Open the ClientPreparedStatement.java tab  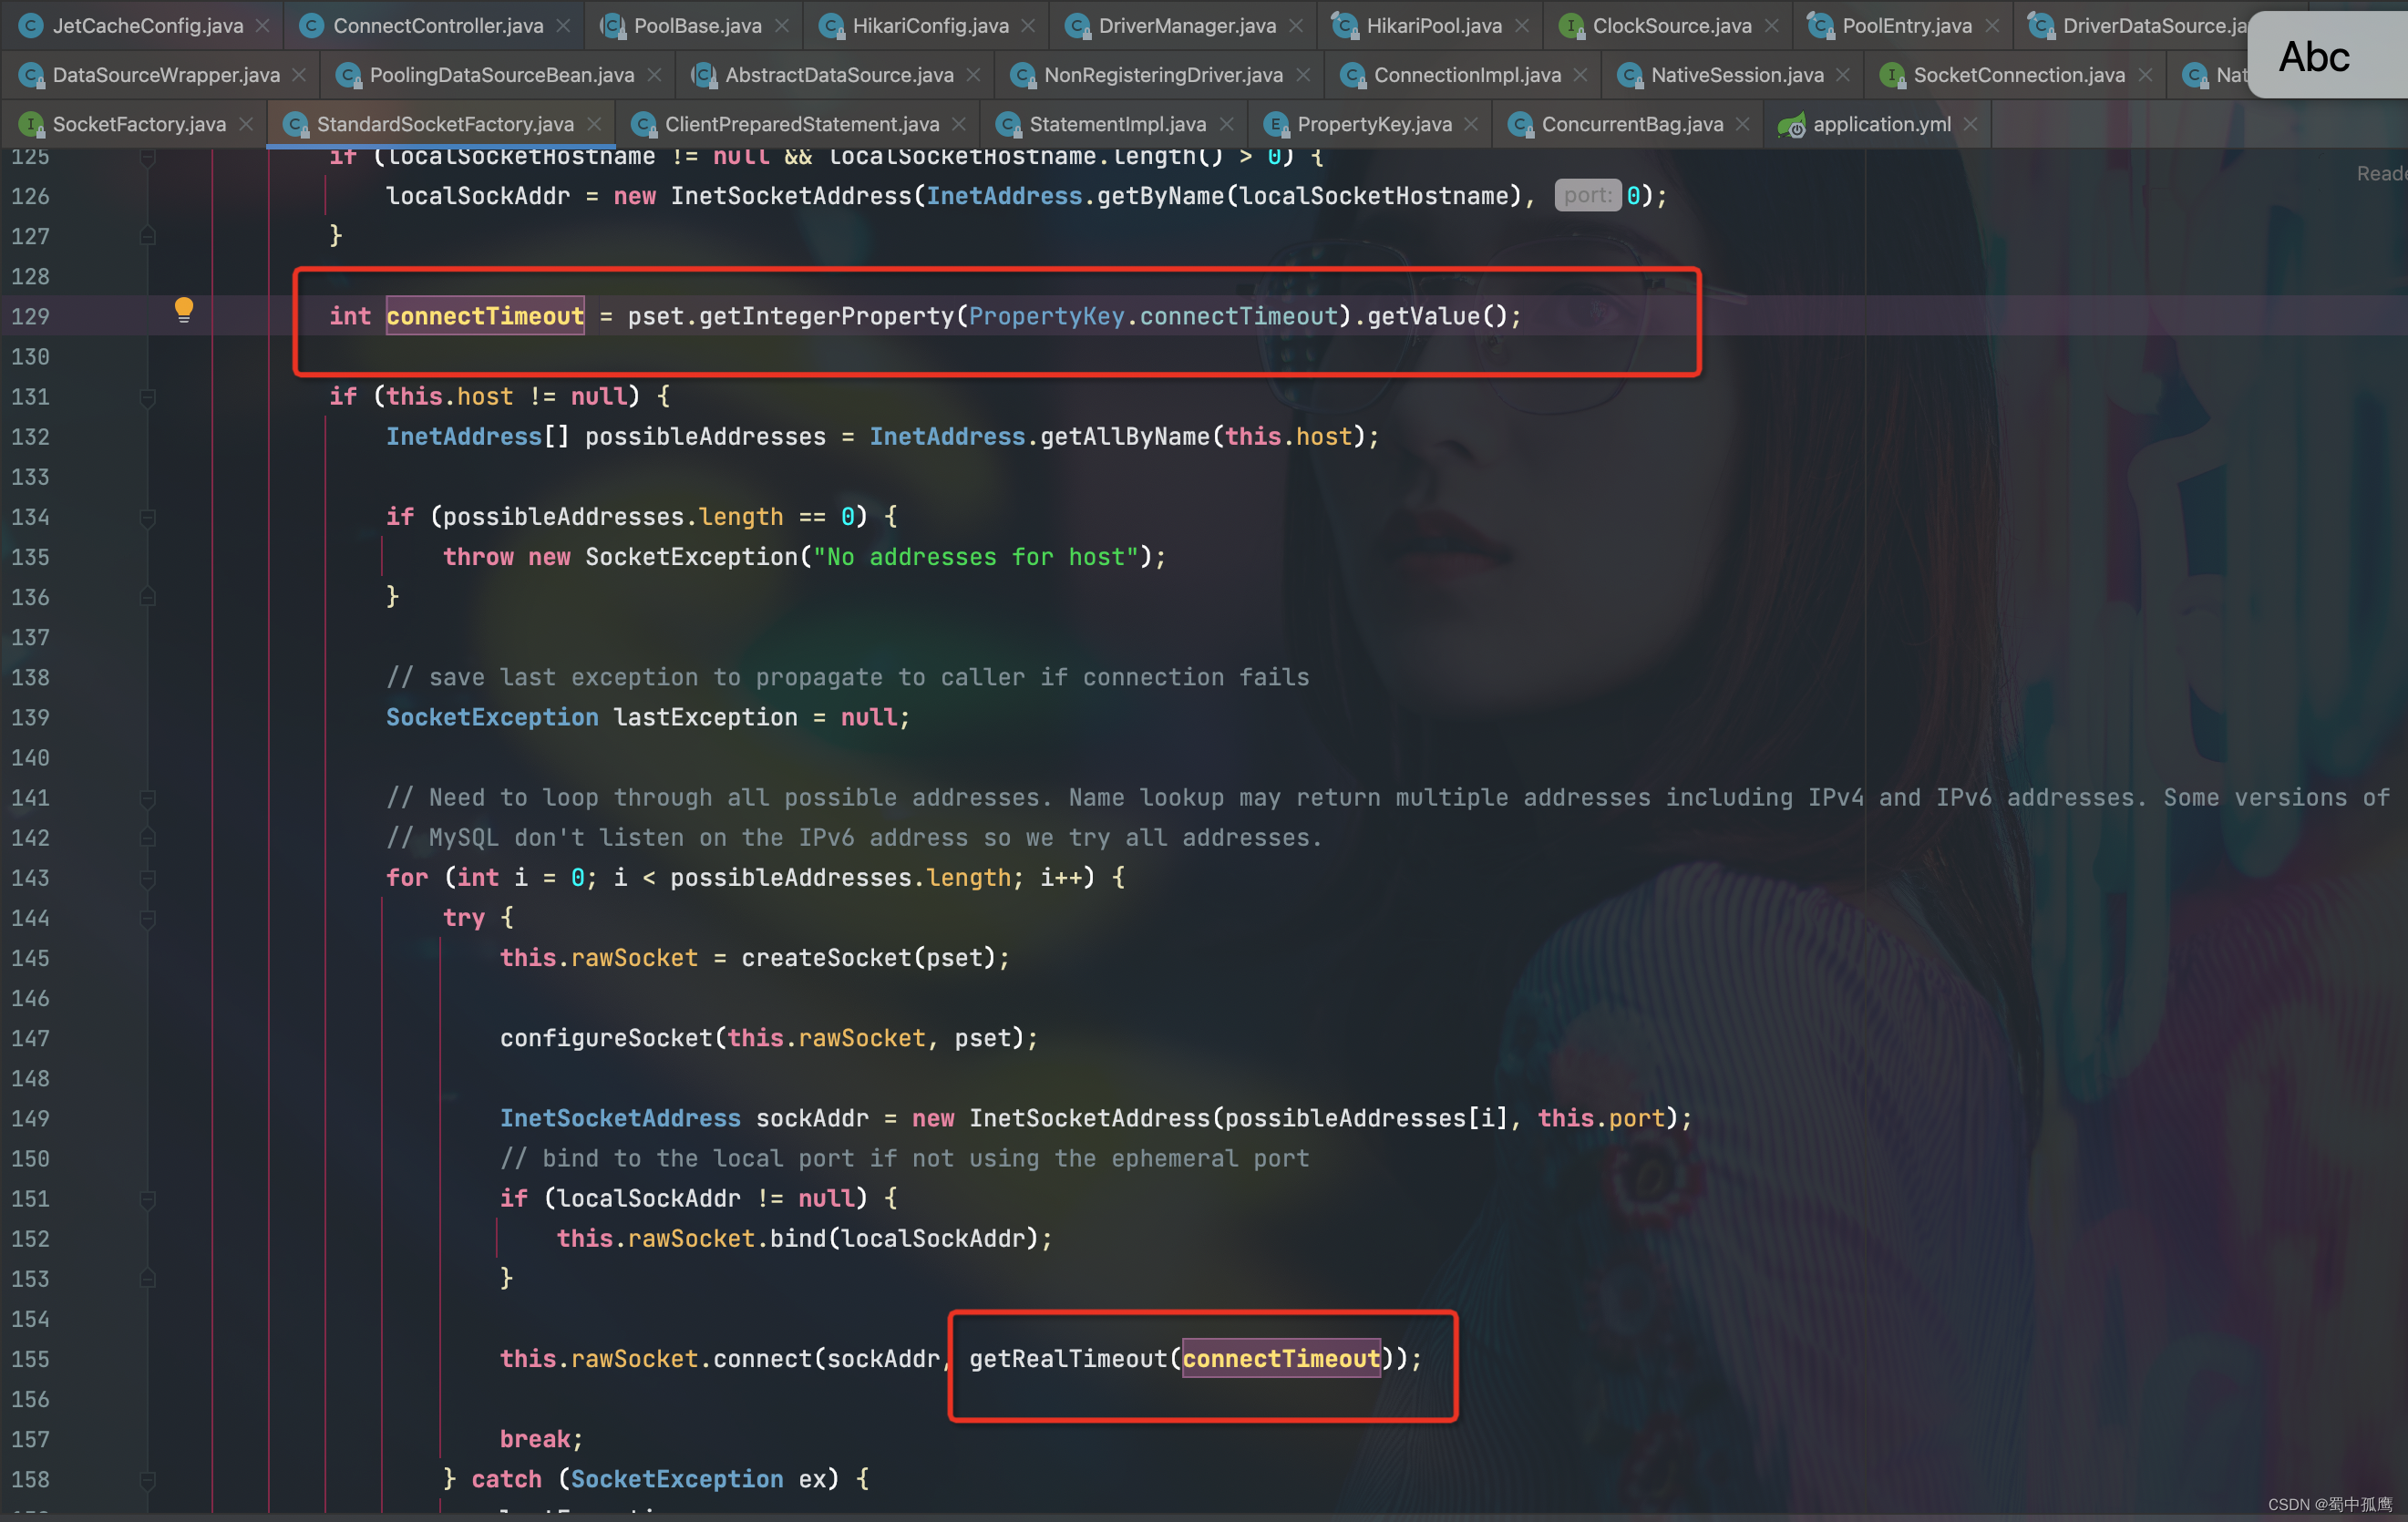click(801, 125)
